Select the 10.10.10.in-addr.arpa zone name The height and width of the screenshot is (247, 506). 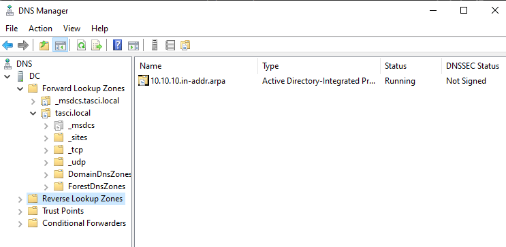(x=188, y=81)
